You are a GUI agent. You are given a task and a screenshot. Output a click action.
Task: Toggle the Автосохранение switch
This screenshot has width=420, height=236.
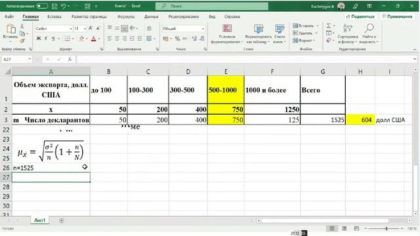click(42, 6)
